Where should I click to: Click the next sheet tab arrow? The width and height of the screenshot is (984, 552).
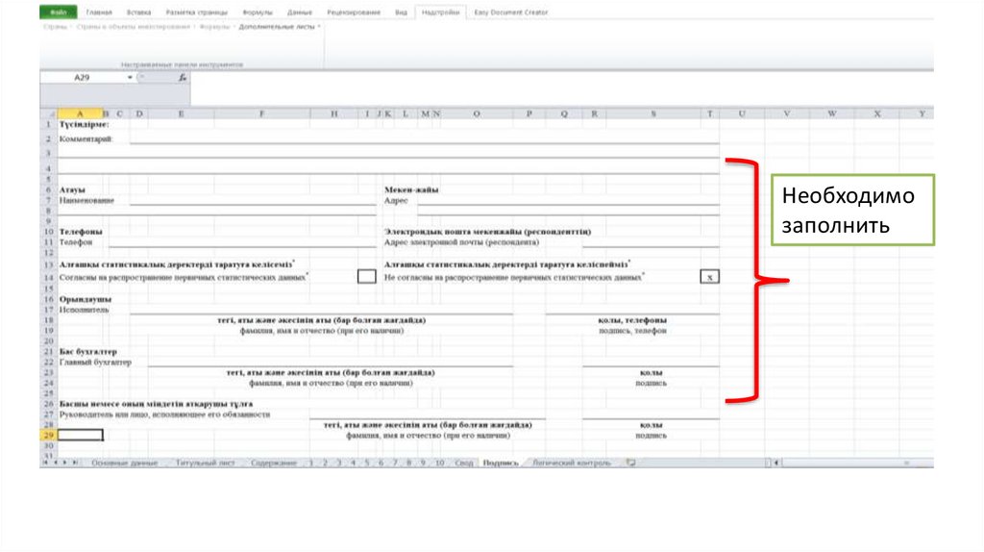(64, 463)
